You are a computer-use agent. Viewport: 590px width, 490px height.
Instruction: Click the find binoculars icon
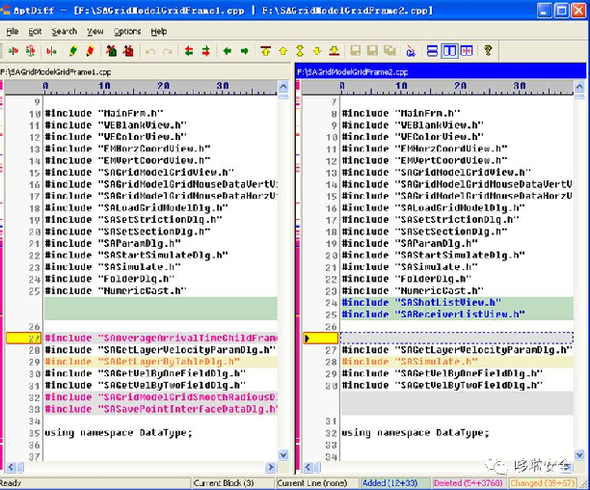tap(411, 51)
